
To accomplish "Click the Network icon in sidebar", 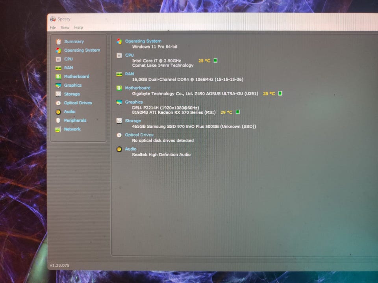I will (58, 129).
